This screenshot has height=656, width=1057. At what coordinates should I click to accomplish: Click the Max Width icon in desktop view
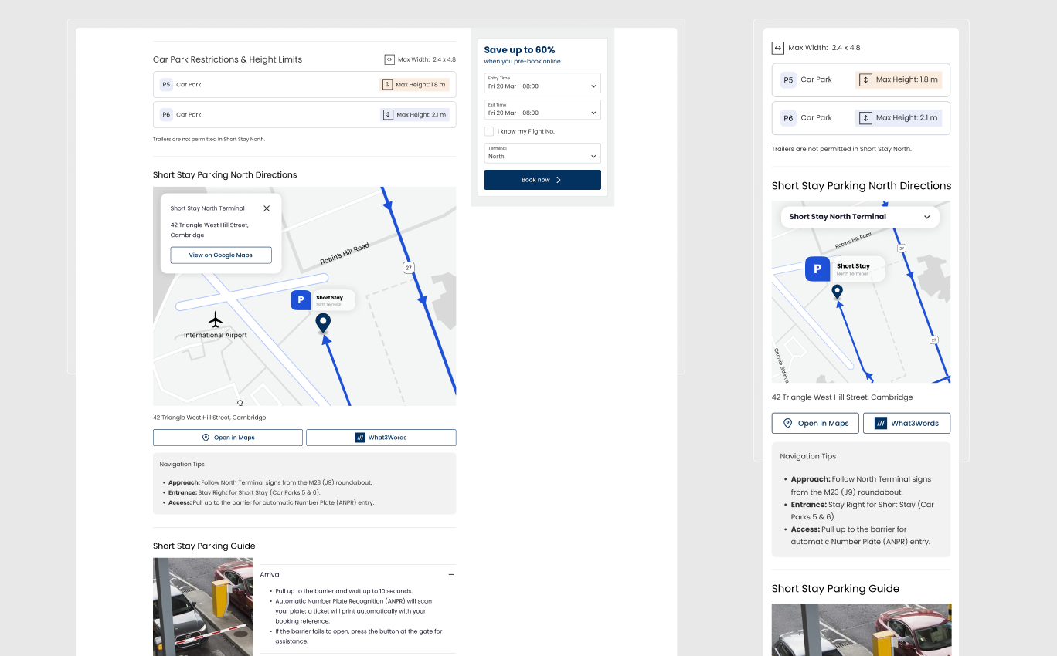click(389, 59)
